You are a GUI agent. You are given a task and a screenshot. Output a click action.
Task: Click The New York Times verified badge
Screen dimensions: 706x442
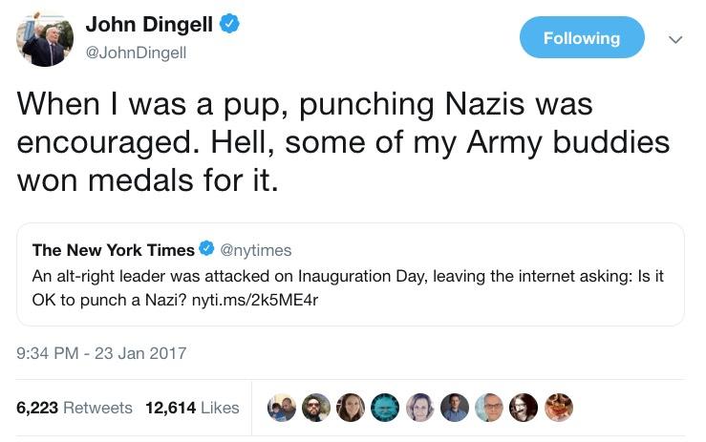(x=206, y=250)
